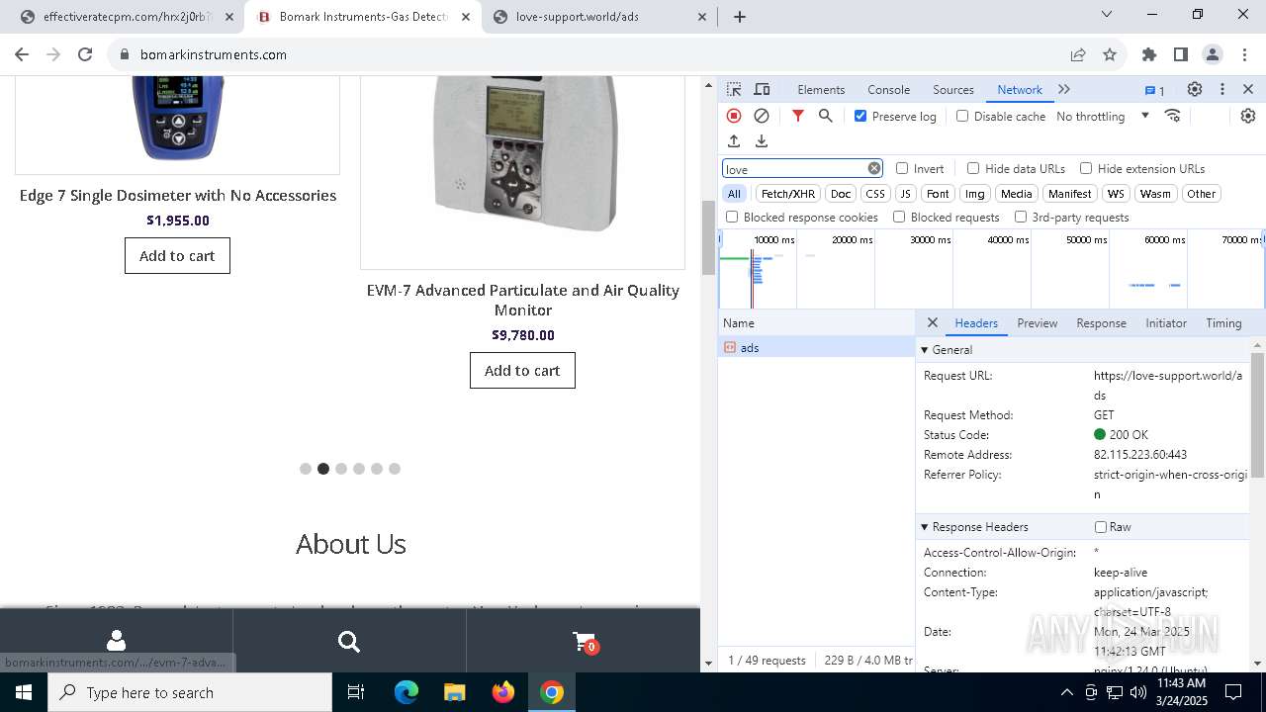Bookmark this page with star icon
This screenshot has height=712, width=1266.
coord(1110,54)
